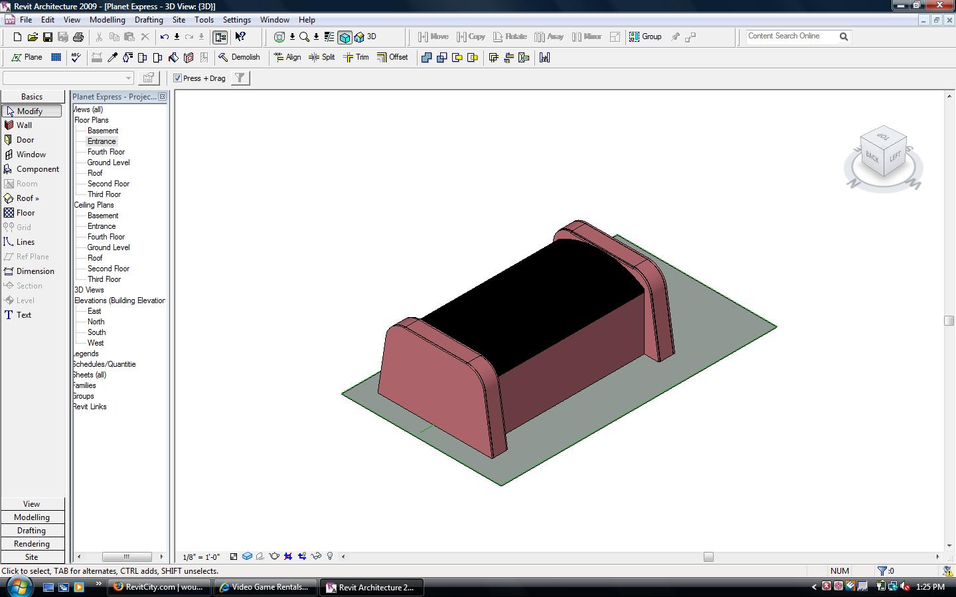
Task: Uncheck the Press + Drag checkbox
Action: (x=178, y=78)
